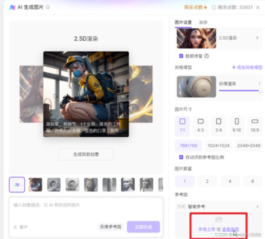Toggle the 脸部修复 checkbox
Screen dimensions: 265x239
pos(181,56)
